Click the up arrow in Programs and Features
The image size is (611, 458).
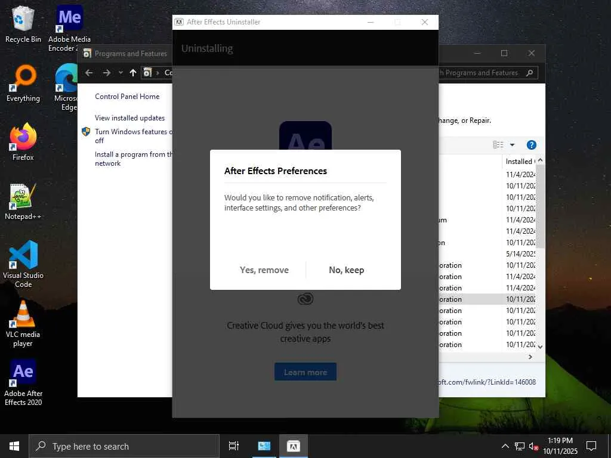tap(133, 73)
